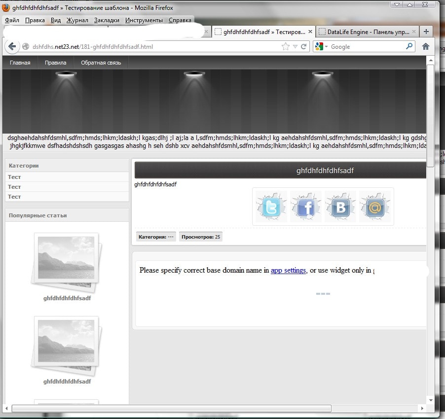Share via the VKontakte B icon

point(340,207)
